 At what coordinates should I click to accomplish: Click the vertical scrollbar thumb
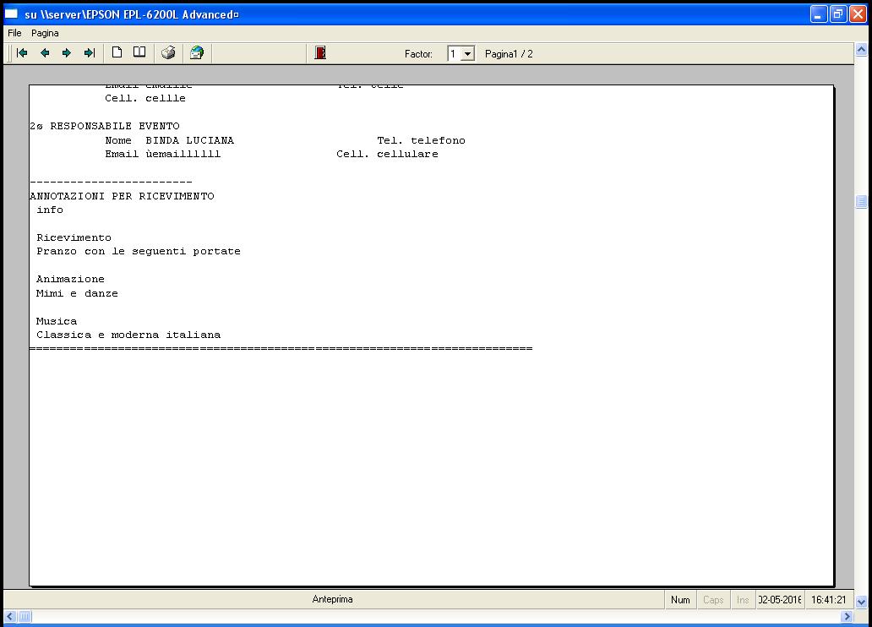861,201
